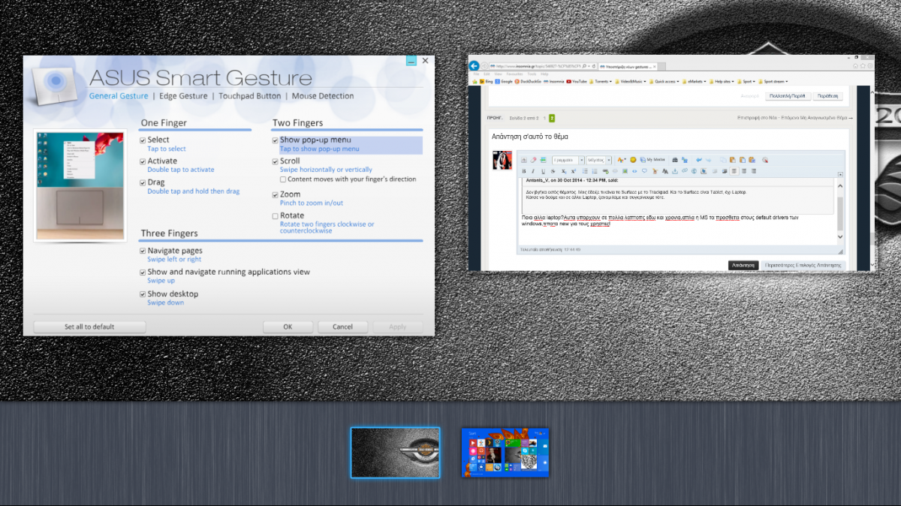Expand the eMarkets favourites folder
The width and height of the screenshot is (901, 506).
click(x=695, y=81)
